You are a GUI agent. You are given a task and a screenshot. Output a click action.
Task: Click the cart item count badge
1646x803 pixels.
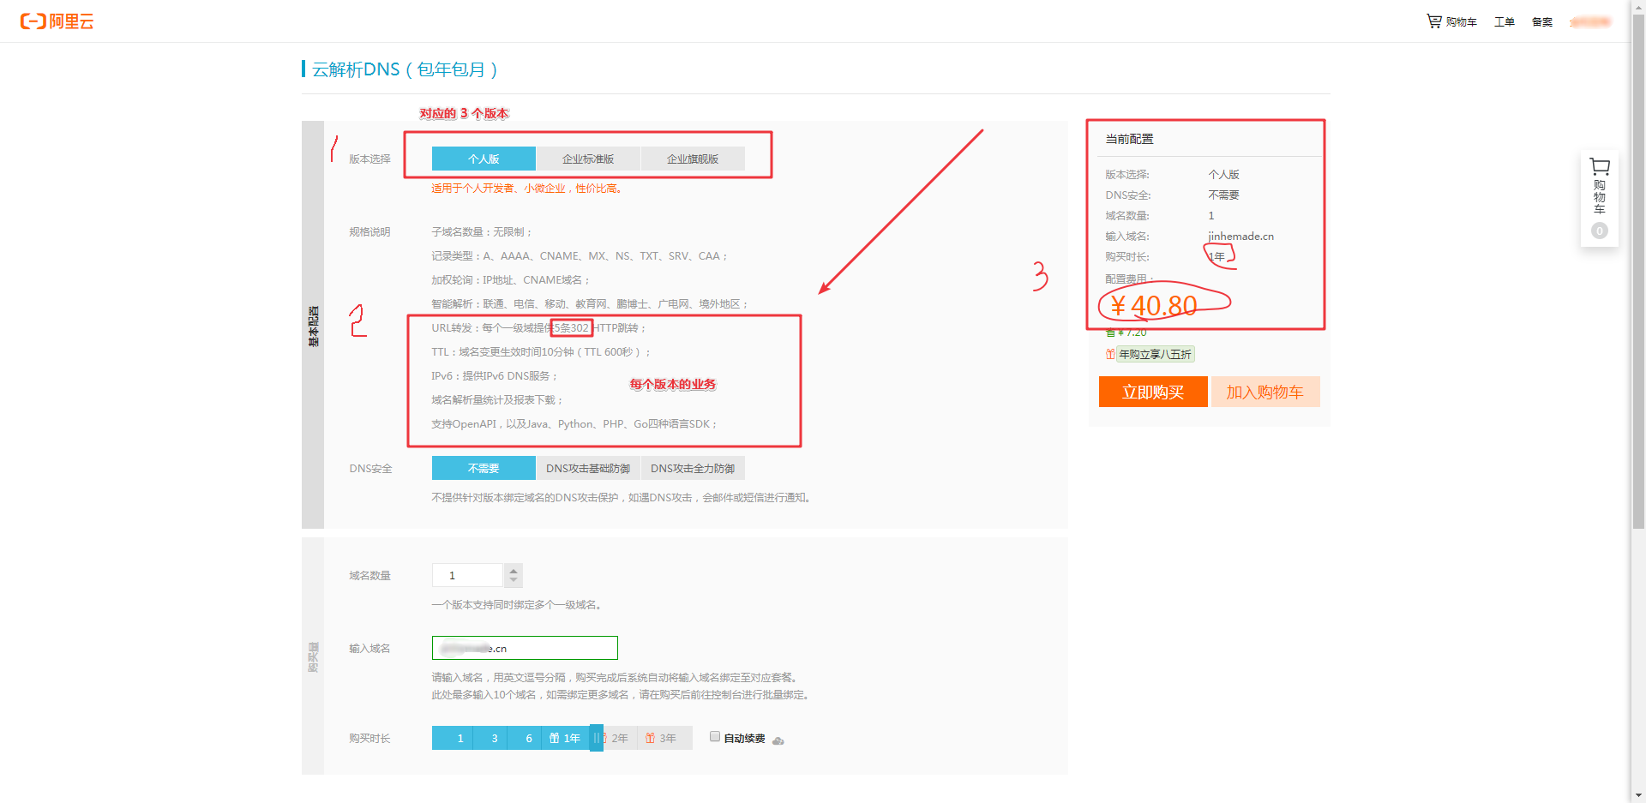pyautogui.click(x=1599, y=231)
